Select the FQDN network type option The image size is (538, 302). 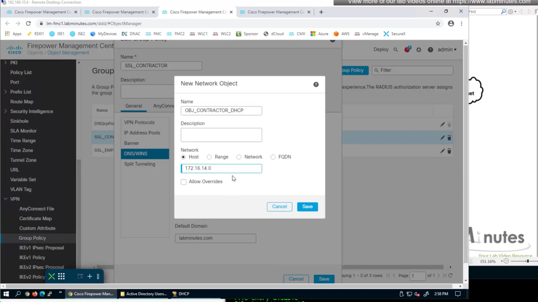click(273, 157)
